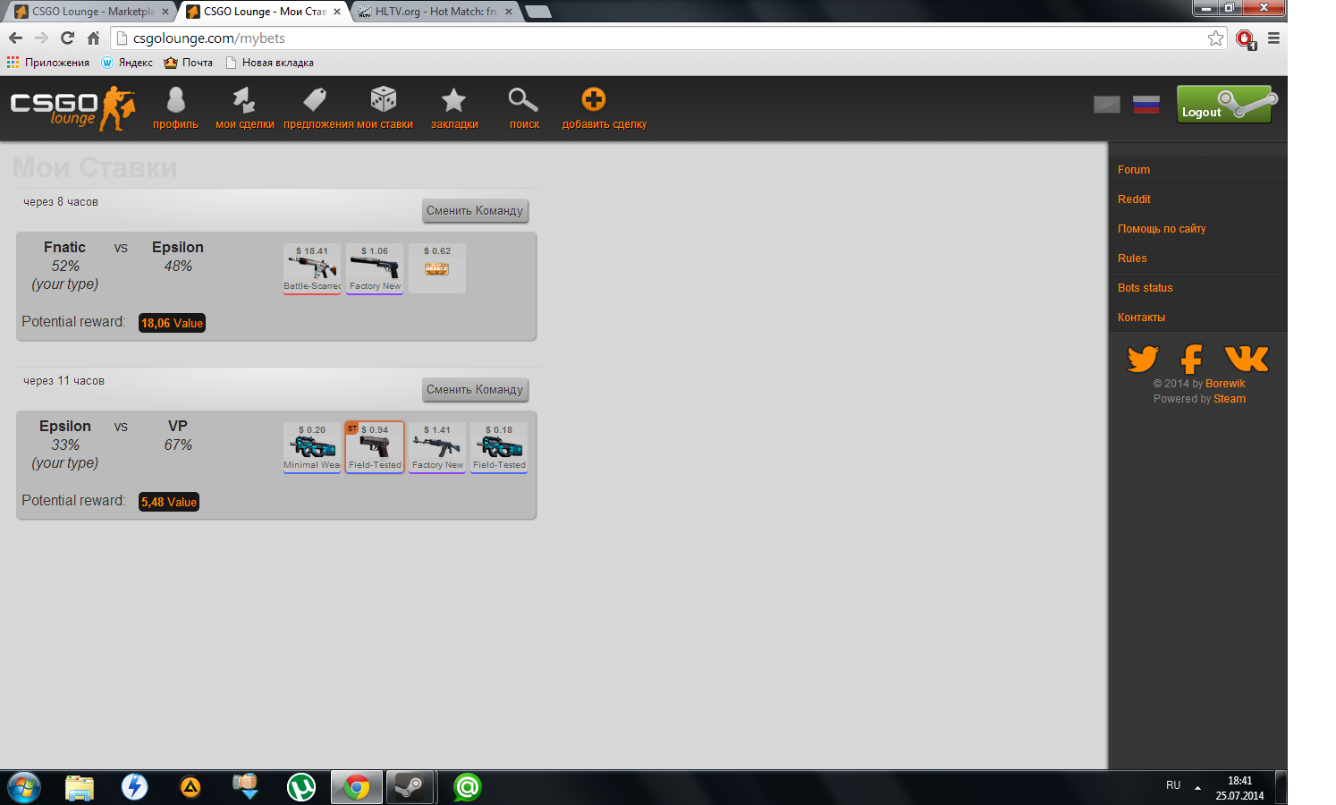Open my trades (мои сделки) icon

244,100
